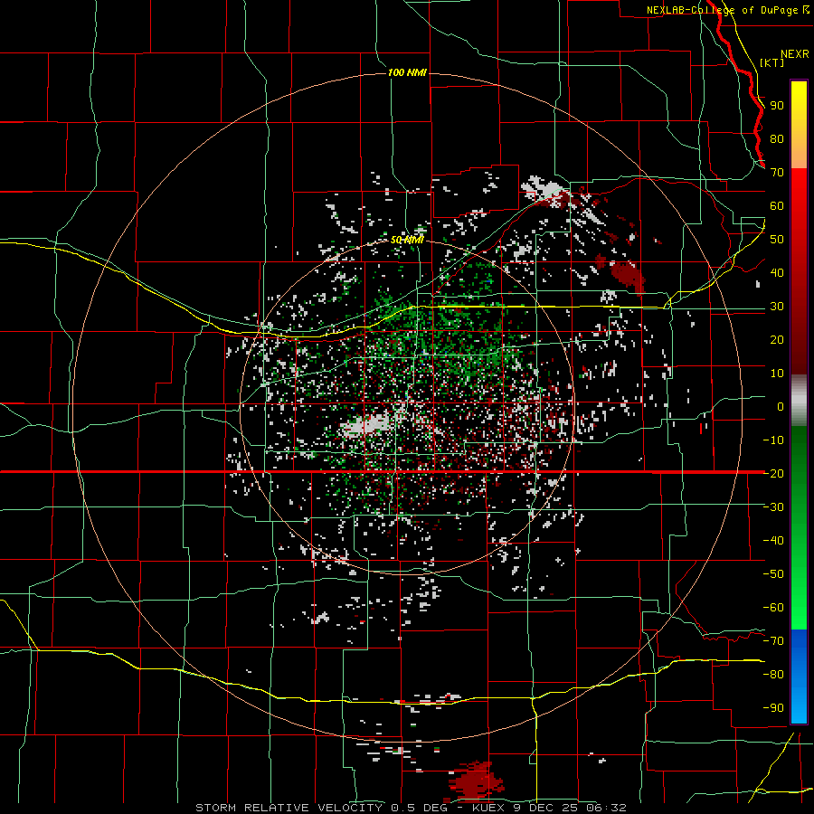Click the -10 value on velocity scale
Viewport: 814px width, 814px height.
[773, 440]
